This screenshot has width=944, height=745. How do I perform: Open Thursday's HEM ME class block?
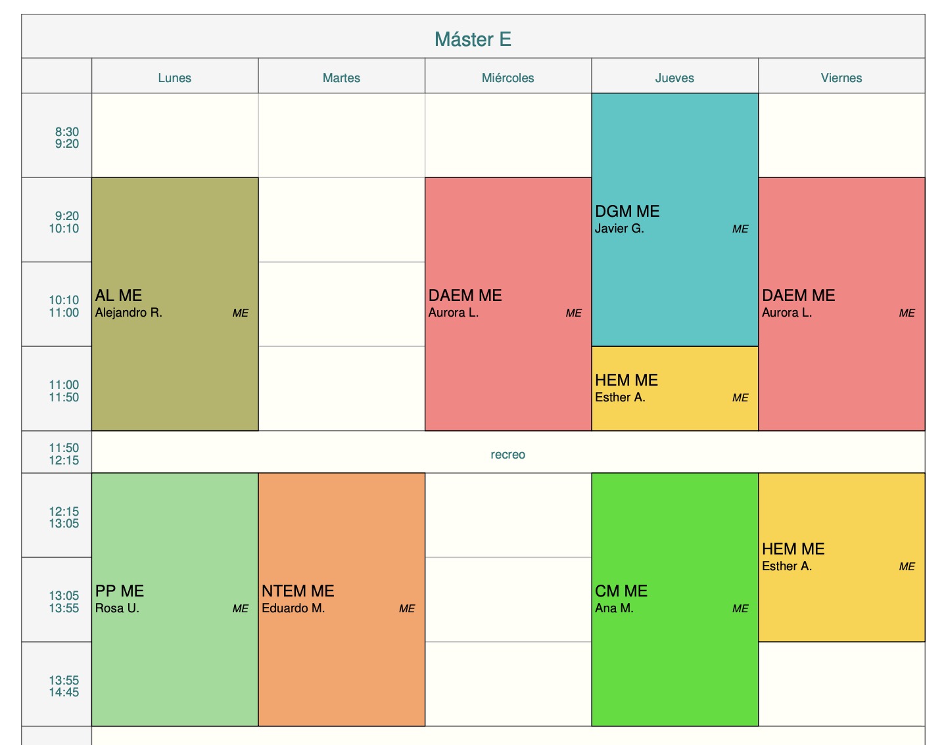(674, 388)
